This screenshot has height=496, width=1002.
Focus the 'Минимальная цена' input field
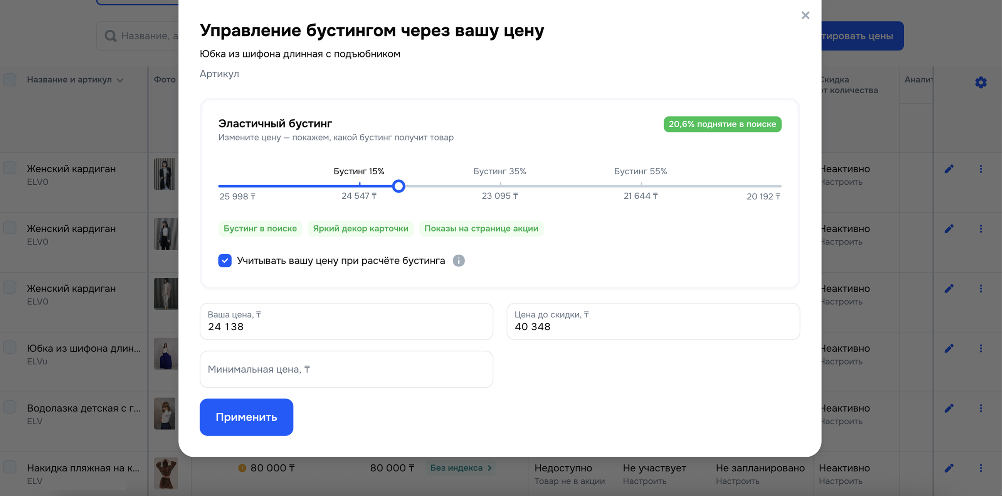346,369
